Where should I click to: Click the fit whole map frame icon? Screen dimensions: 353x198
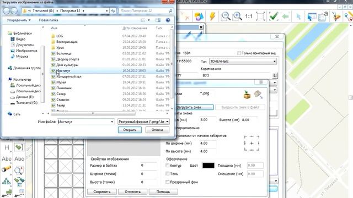[260, 16]
